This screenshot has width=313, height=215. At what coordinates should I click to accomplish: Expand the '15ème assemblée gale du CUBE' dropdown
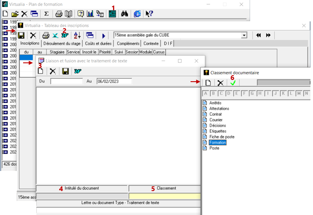244,35
